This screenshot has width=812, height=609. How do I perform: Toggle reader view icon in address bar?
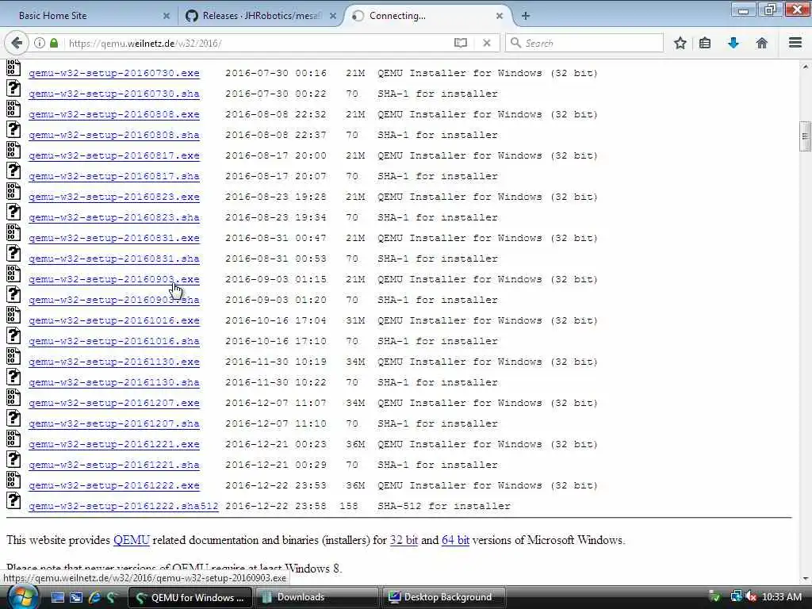tap(461, 43)
